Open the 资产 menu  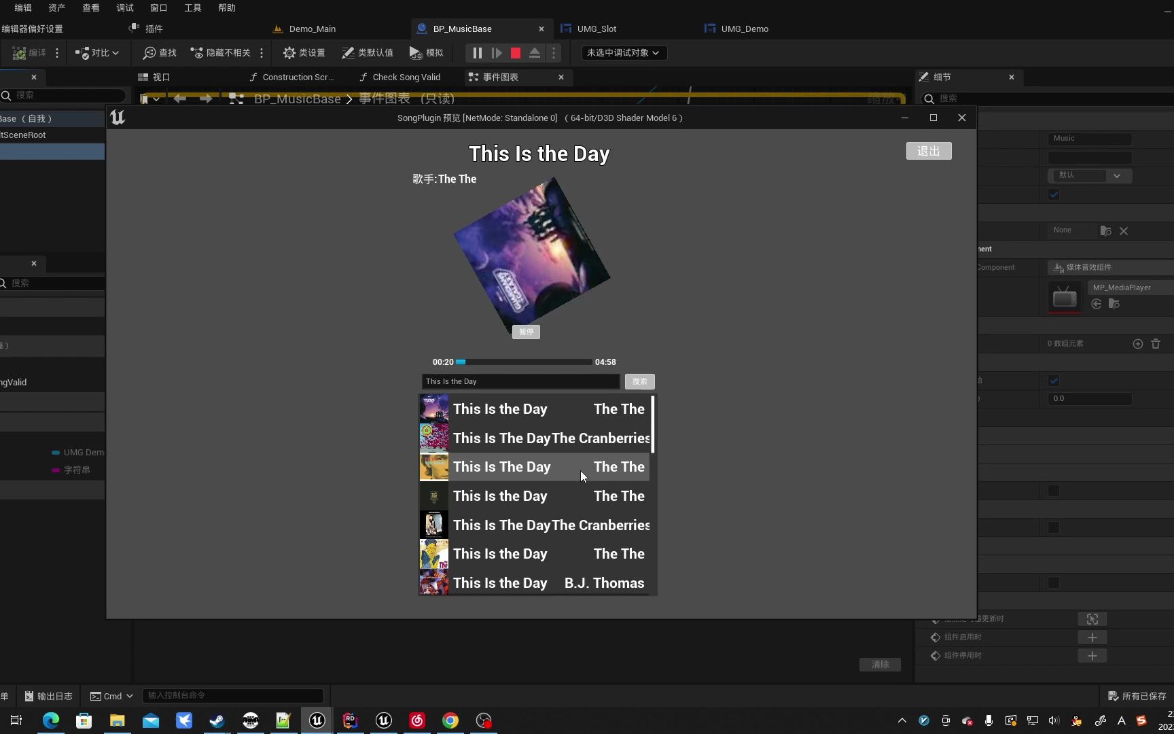57,8
